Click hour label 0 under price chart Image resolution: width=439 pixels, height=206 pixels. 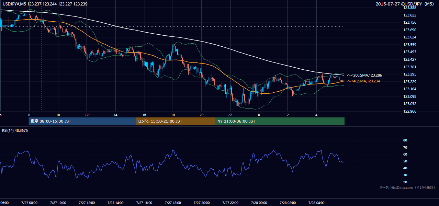pyautogui.click(x=259, y=115)
